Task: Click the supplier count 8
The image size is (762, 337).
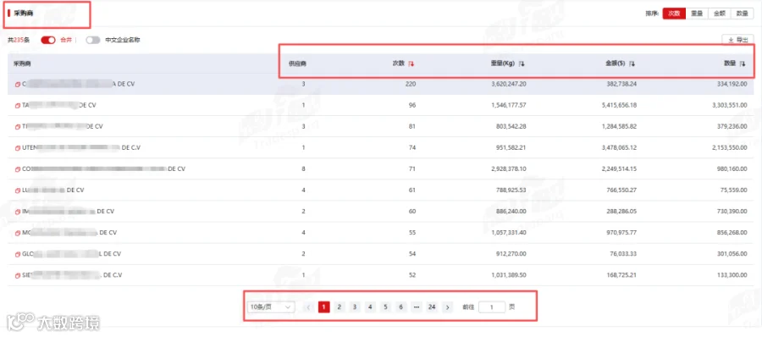Action: 304,169
